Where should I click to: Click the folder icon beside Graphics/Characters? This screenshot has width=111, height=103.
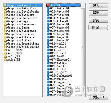(5, 18)
